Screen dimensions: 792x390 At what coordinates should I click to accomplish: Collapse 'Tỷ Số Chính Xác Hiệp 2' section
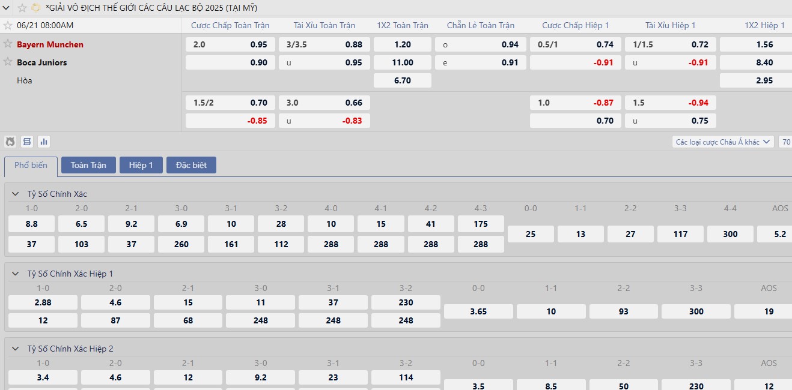click(15, 349)
